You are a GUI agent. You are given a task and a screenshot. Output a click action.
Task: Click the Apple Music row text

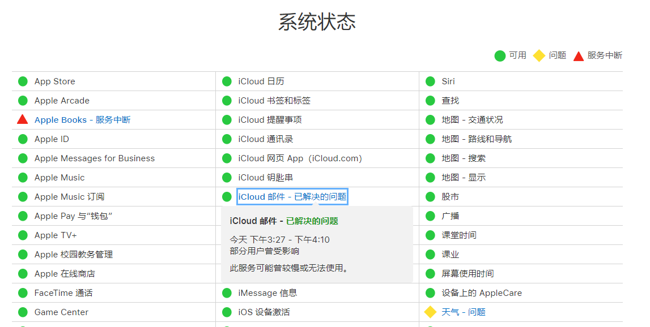click(x=60, y=178)
